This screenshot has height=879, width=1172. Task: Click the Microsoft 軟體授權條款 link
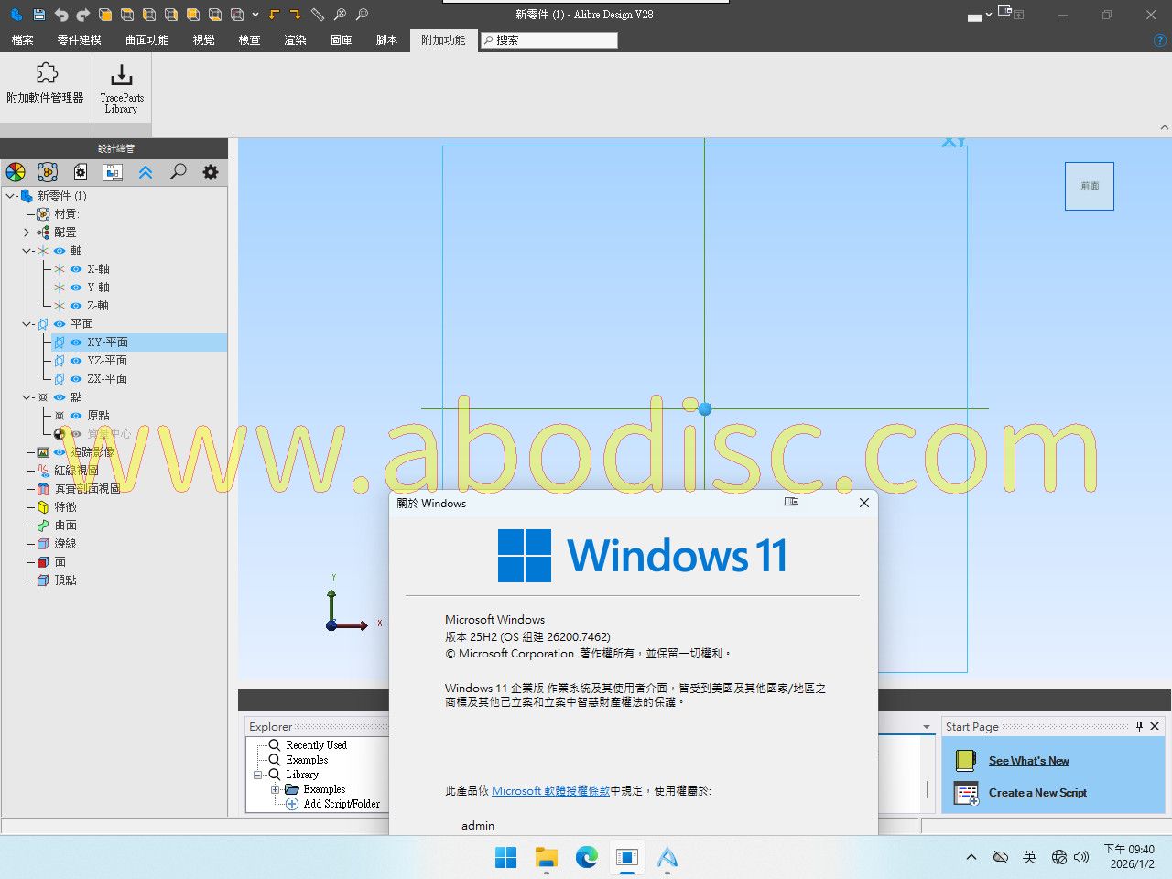[550, 791]
